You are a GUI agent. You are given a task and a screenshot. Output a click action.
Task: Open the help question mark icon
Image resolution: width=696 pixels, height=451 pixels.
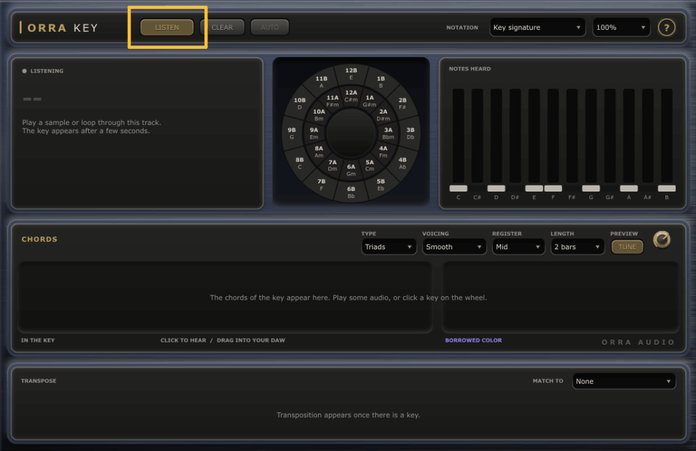(x=666, y=27)
